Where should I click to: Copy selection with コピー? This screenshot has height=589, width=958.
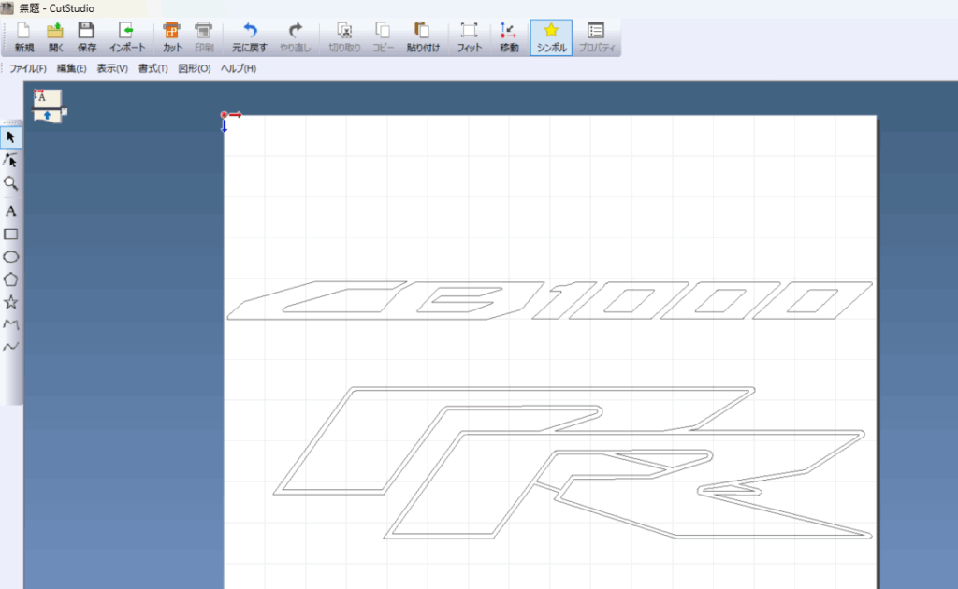383,37
